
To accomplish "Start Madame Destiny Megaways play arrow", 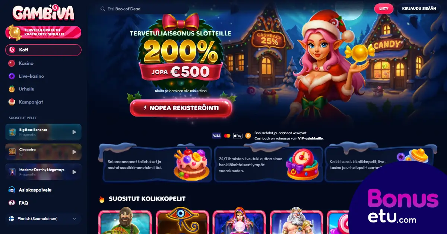I will (74, 172).
